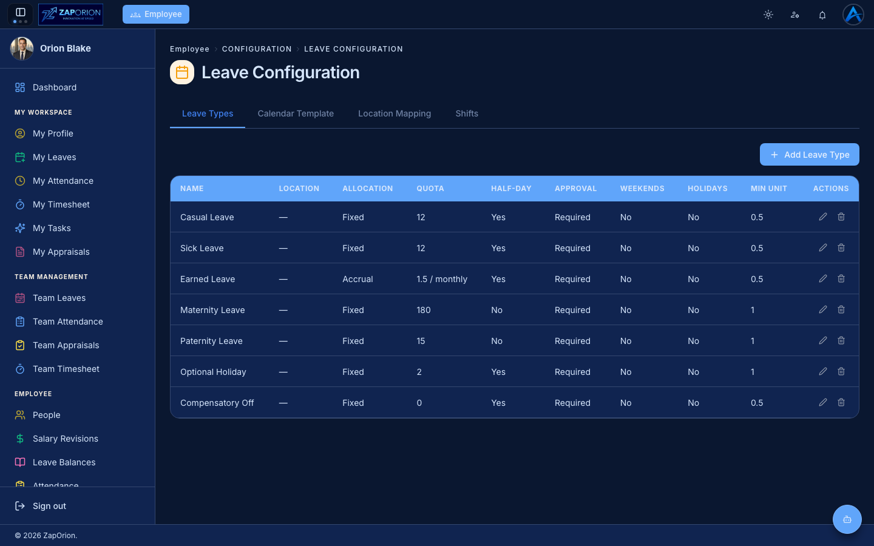The image size is (874, 546).
Task: Open My Leaves in sidebar
Action: pyautogui.click(x=78, y=157)
